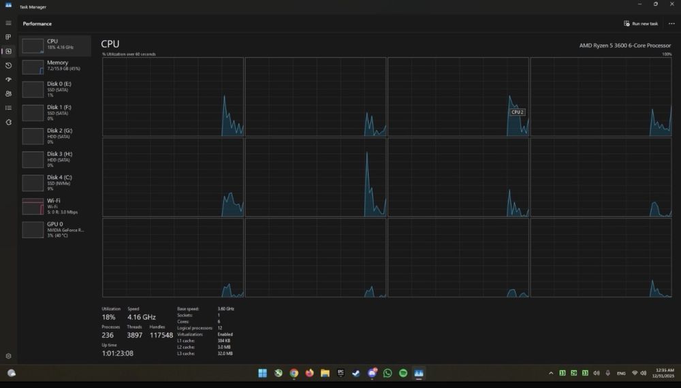Click the microphone icon in system tray
Image resolution: width=681 pixels, height=388 pixels.
coord(607,373)
